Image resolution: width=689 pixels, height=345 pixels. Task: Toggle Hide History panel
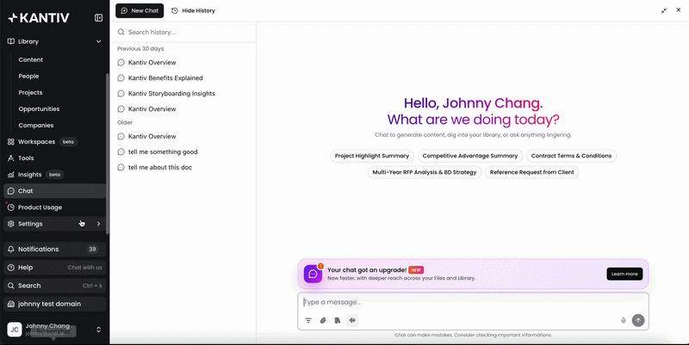tap(193, 10)
